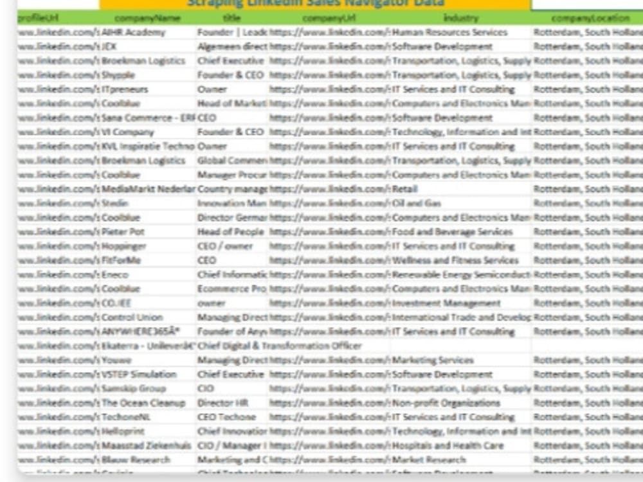Click the Human Resources Services industry cell
Viewport: 643px width, 482px height.
tap(461, 32)
